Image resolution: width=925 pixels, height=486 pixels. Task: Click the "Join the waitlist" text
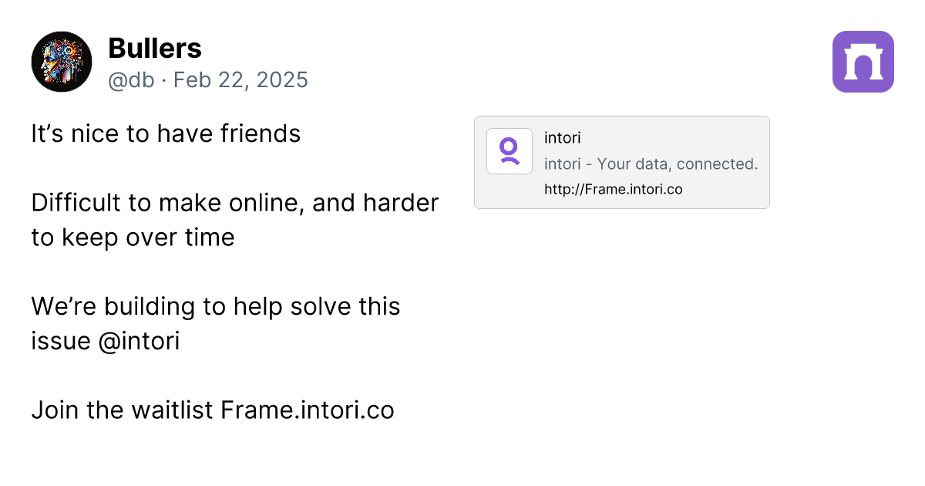(x=122, y=410)
